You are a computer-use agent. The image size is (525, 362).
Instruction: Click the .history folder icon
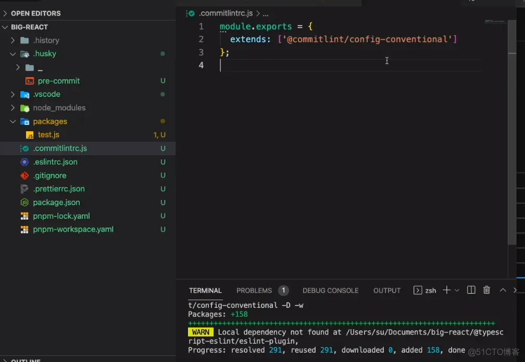[x=24, y=41]
